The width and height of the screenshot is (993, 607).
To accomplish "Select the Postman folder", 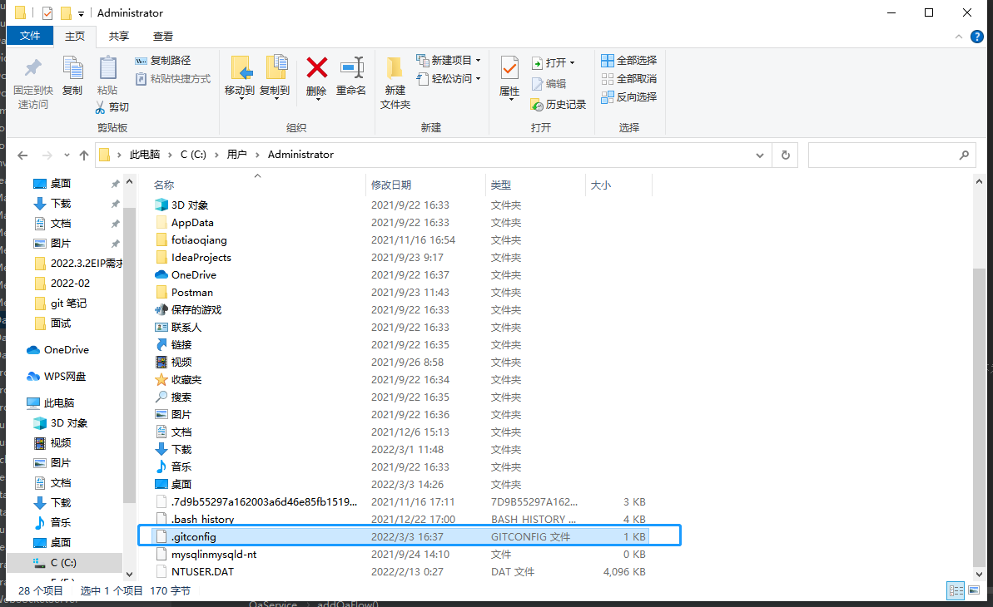I will [x=192, y=293].
